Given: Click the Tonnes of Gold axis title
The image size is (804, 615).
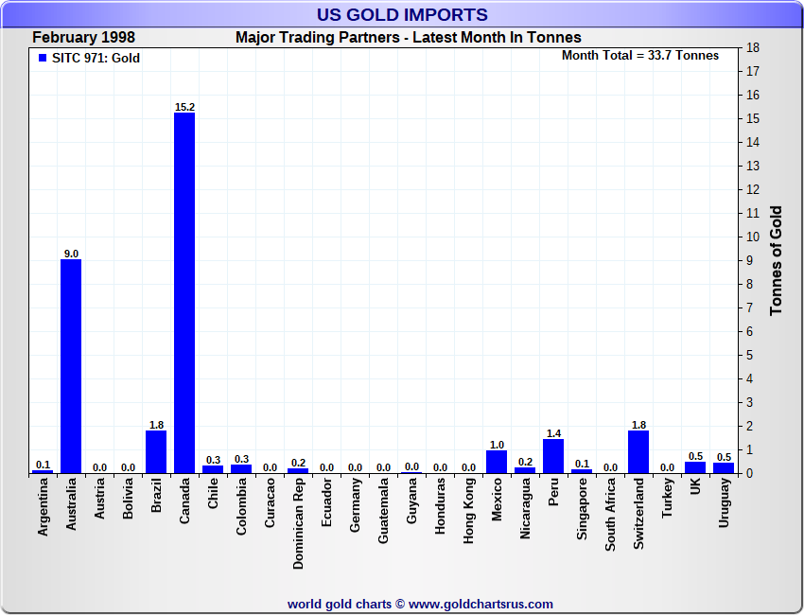Looking at the screenshot, I should coord(776,260).
